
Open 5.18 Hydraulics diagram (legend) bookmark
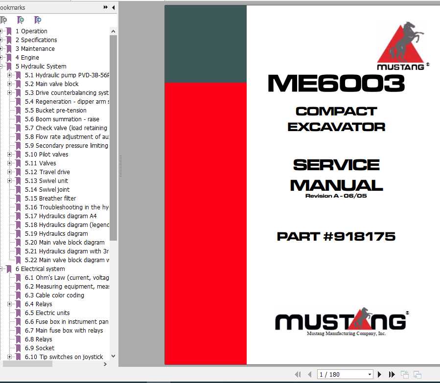coord(67,225)
